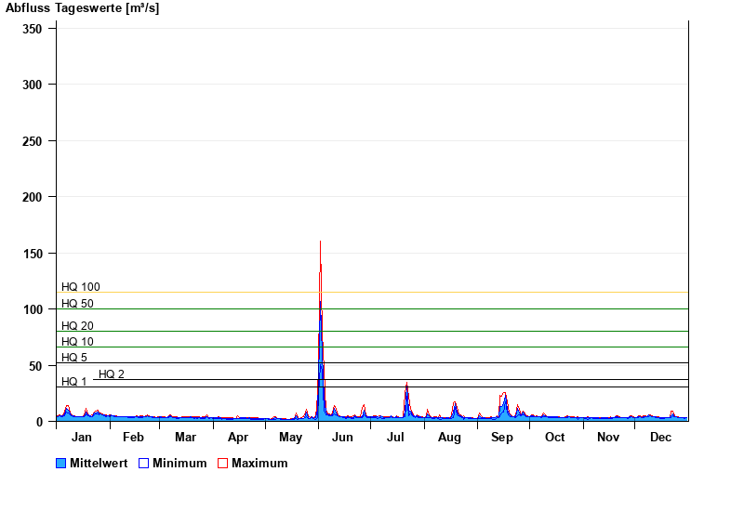Select the Maximum legend label

[259, 464]
